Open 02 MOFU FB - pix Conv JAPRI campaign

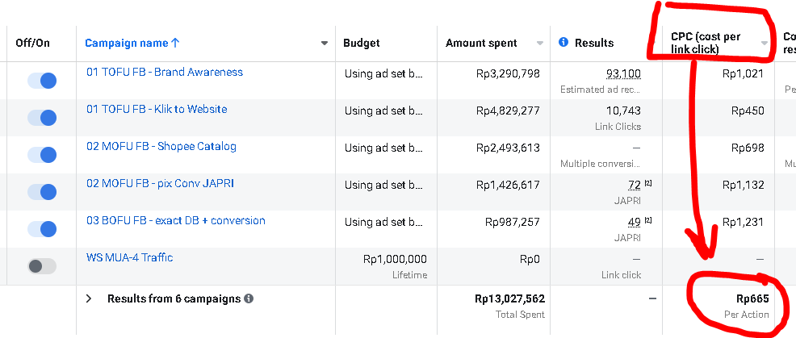[161, 183]
